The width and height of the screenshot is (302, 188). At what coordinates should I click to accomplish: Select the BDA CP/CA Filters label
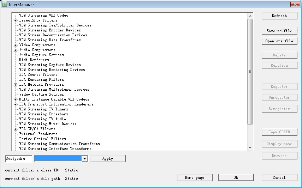[x=37, y=129]
